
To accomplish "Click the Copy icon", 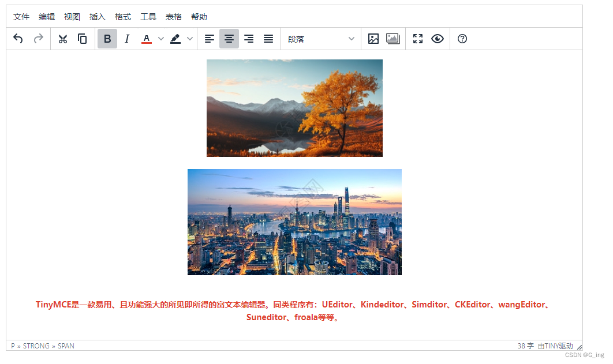I will click(82, 39).
